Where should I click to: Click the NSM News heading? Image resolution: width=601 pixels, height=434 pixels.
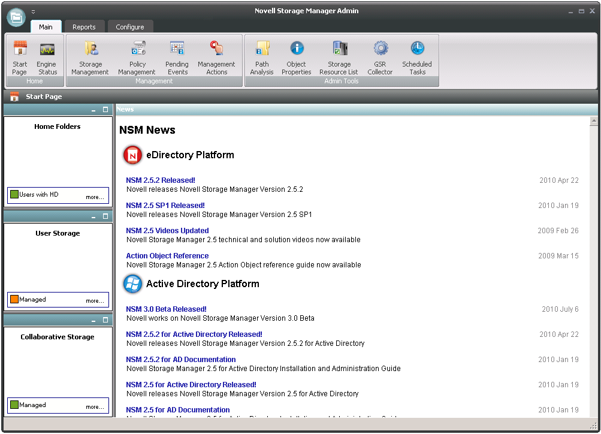click(x=147, y=130)
